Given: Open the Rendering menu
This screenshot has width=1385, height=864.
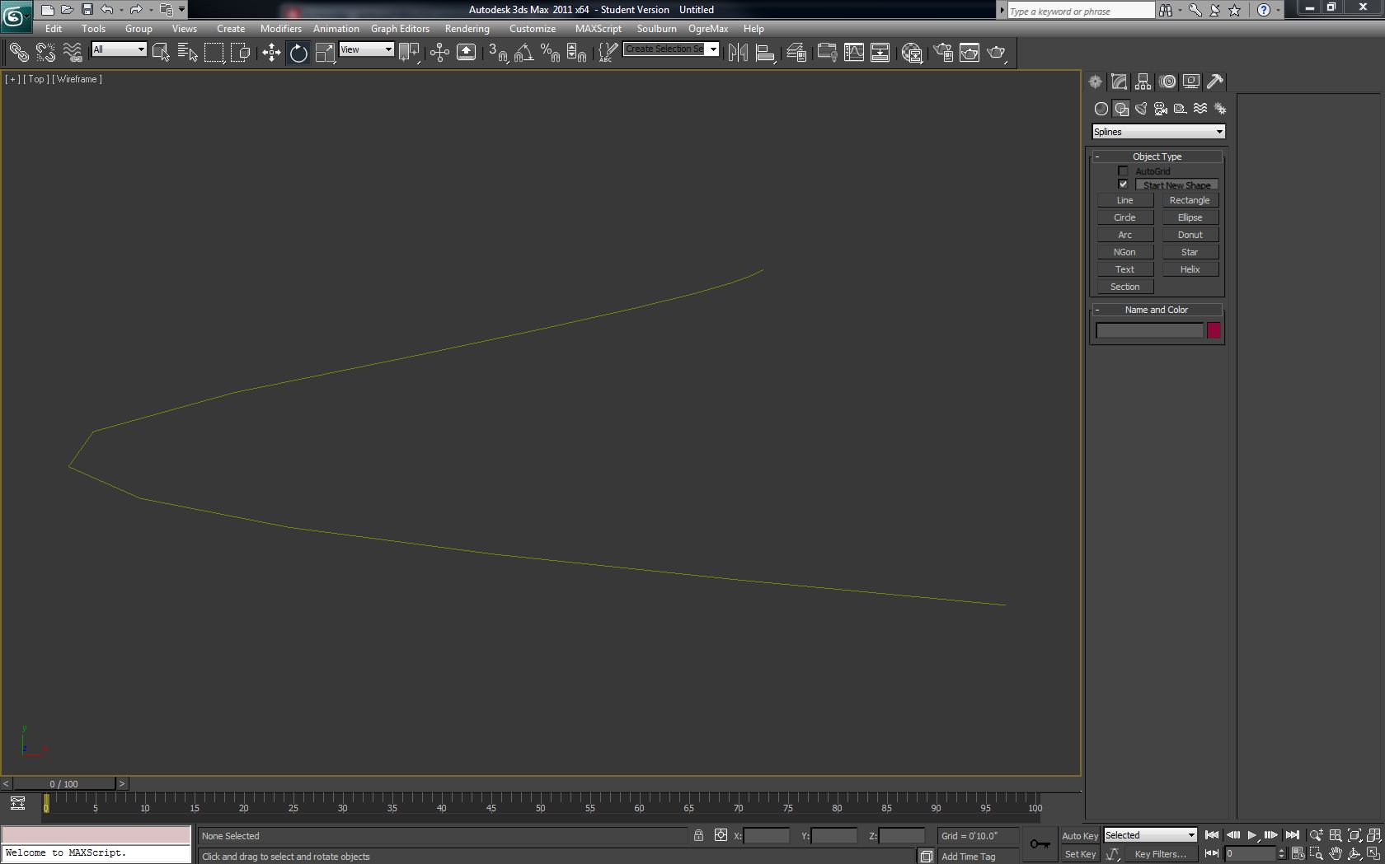Looking at the screenshot, I should [467, 28].
